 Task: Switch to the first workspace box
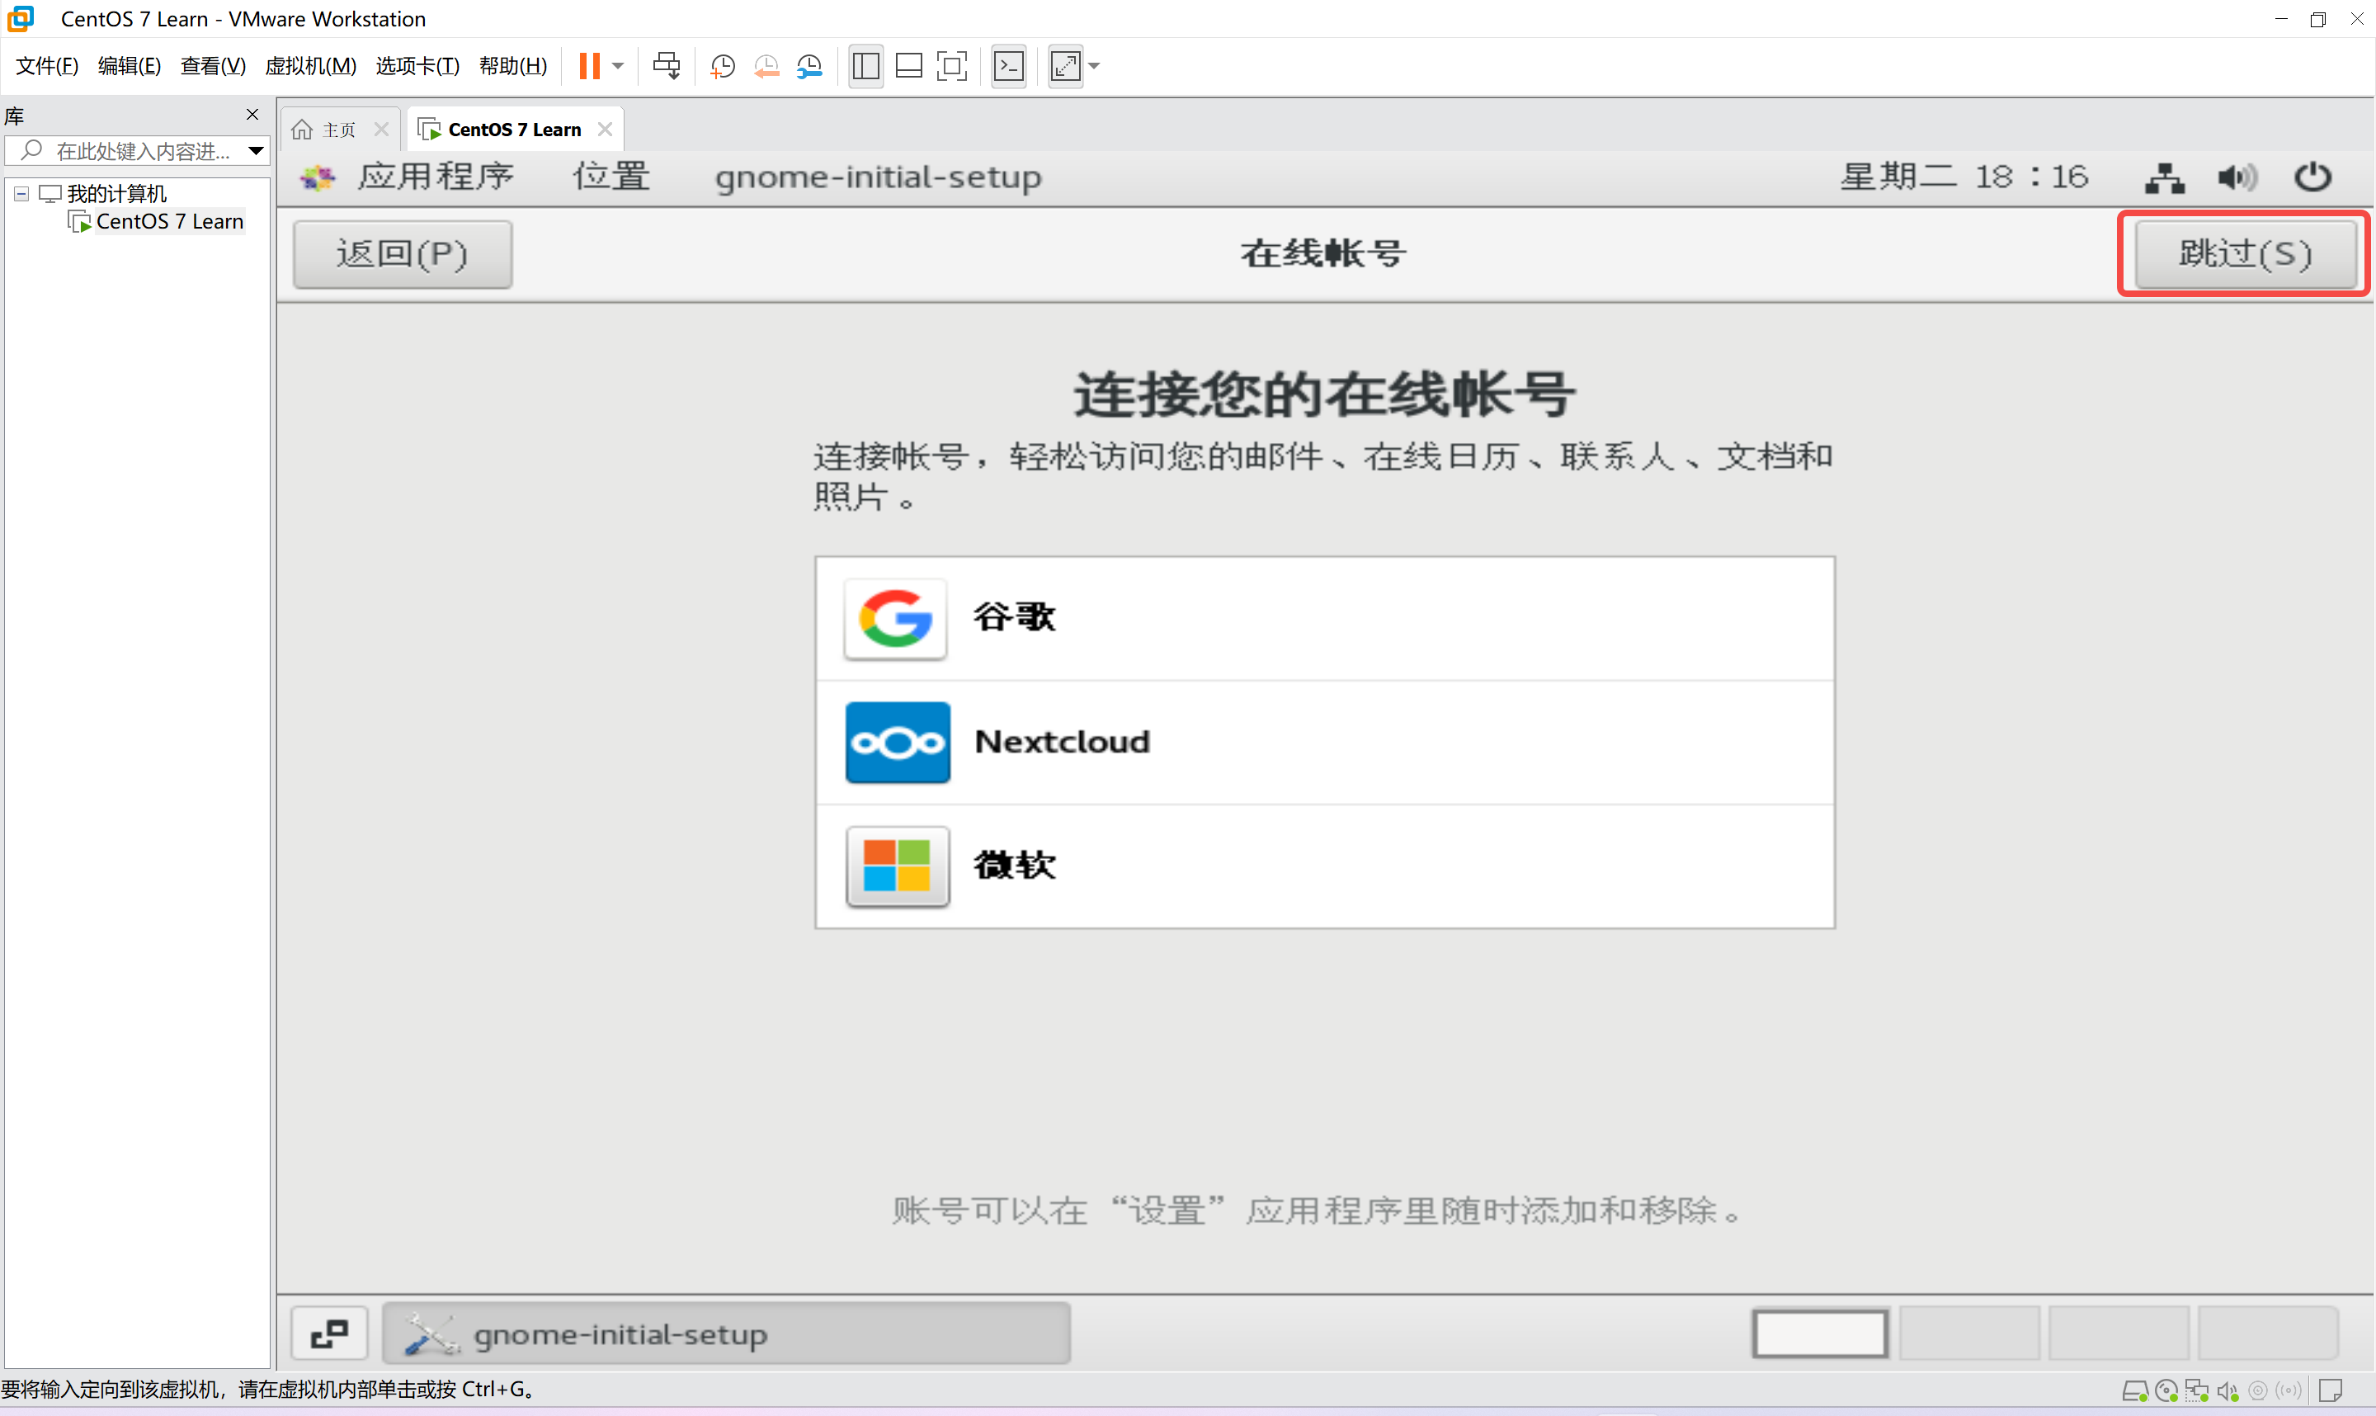tap(1820, 1333)
